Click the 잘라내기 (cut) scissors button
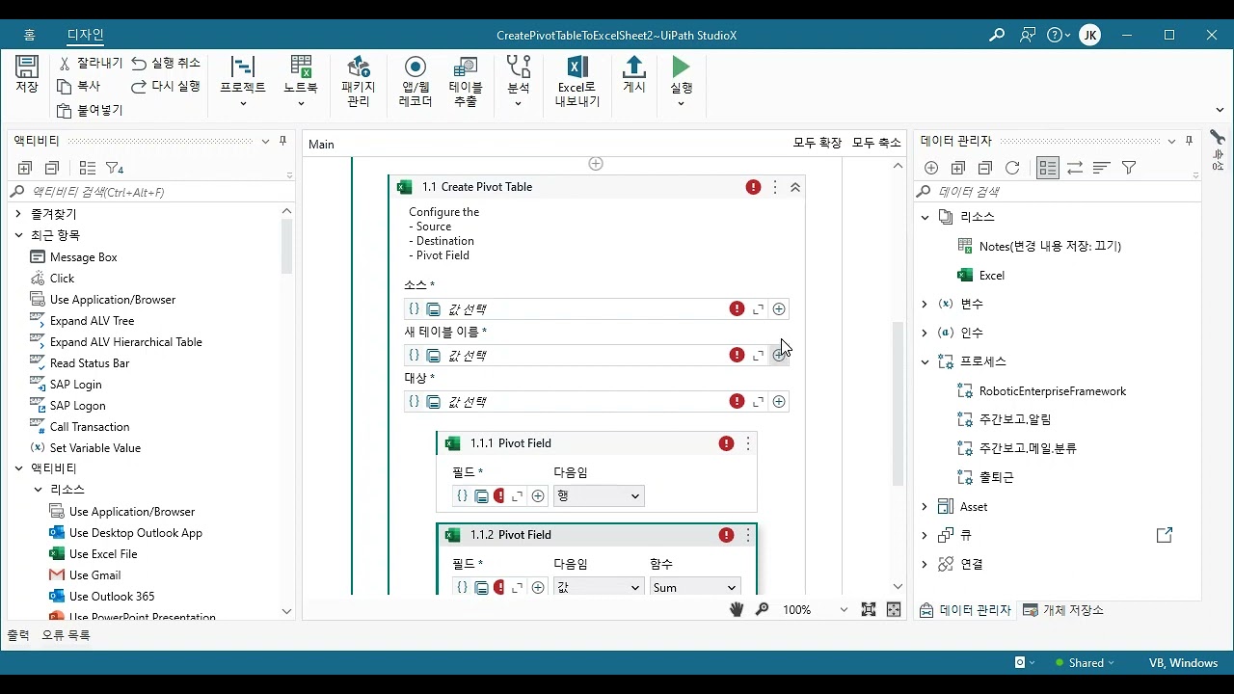This screenshot has width=1234, height=694. pyautogui.click(x=91, y=63)
